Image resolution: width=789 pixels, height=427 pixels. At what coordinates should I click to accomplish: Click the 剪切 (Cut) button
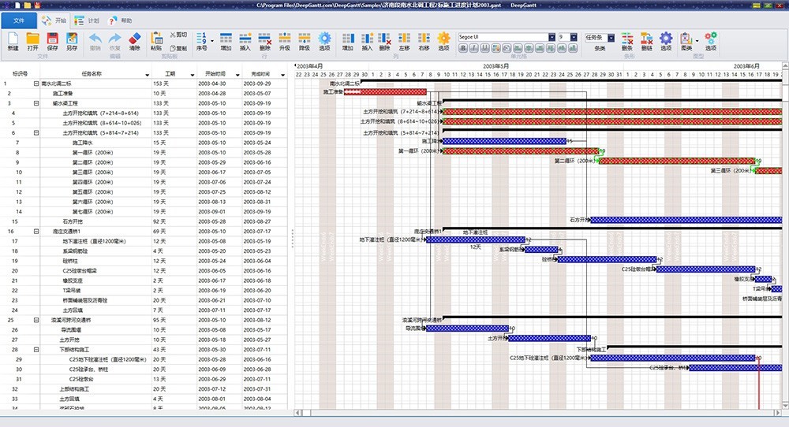click(x=178, y=35)
